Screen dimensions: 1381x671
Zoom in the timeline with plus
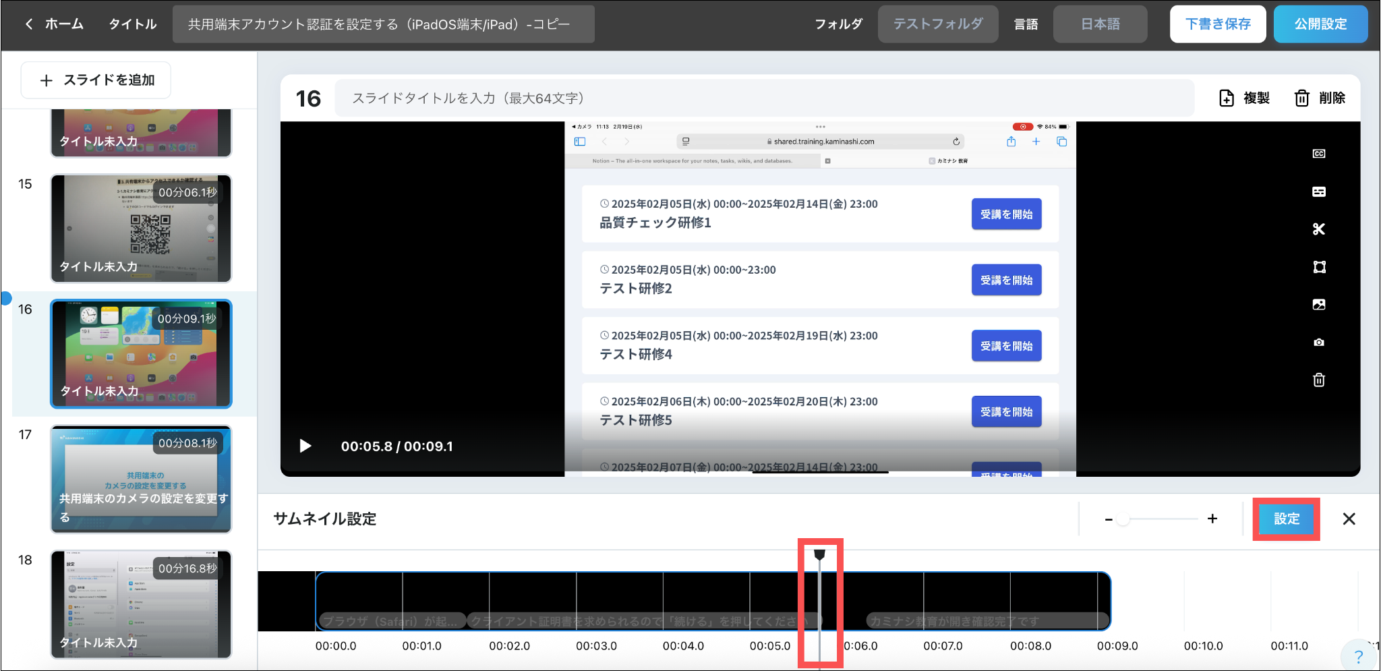coord(1212,519)
